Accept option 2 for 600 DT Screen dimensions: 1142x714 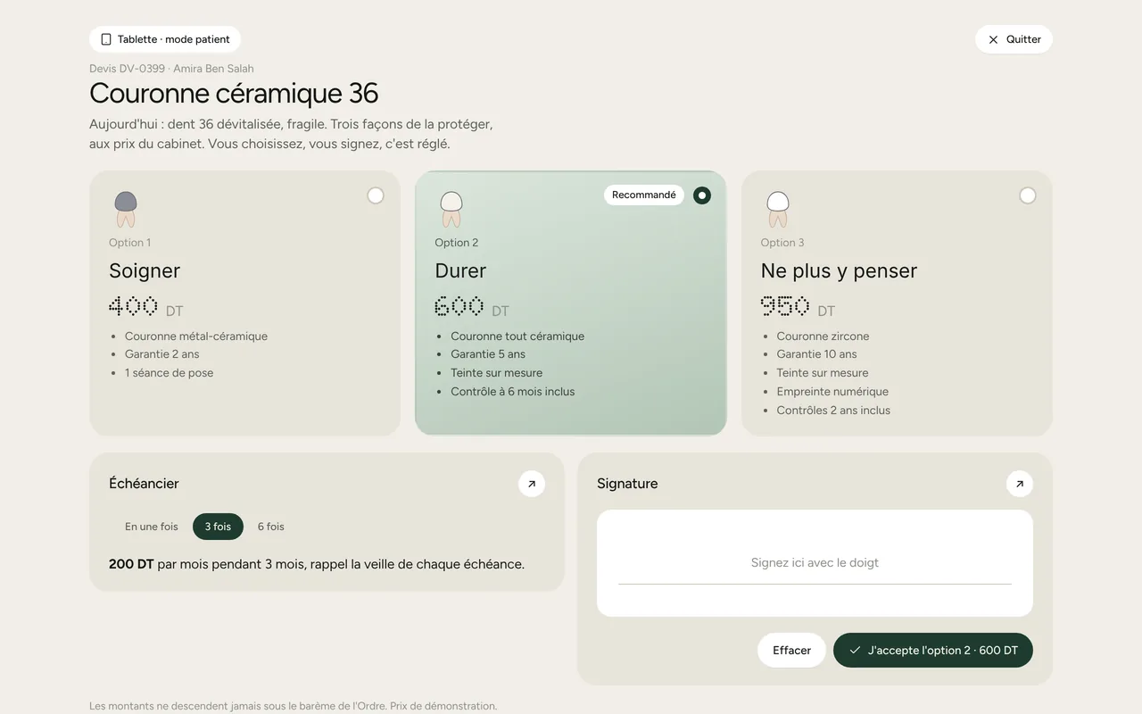pyautogui.click(x=933, y=651)
